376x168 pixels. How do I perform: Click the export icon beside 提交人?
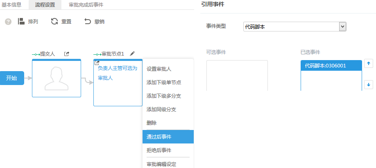click(x=67, y=54)
